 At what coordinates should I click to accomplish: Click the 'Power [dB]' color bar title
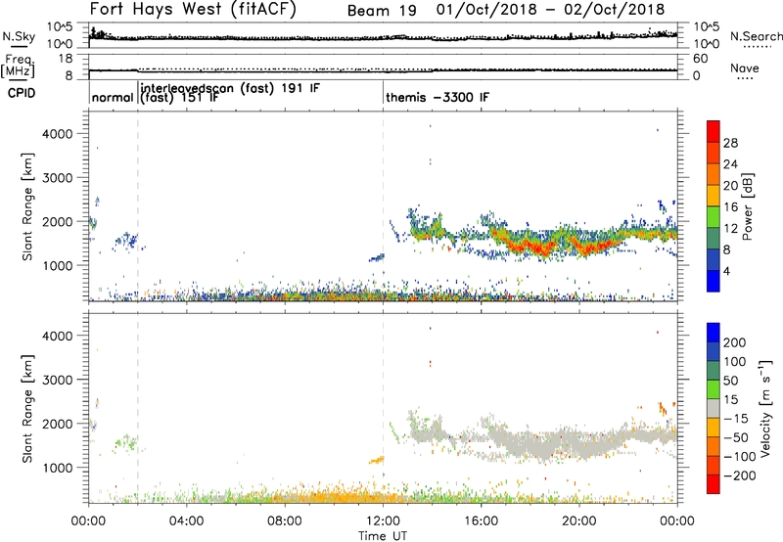pos(748,206)
